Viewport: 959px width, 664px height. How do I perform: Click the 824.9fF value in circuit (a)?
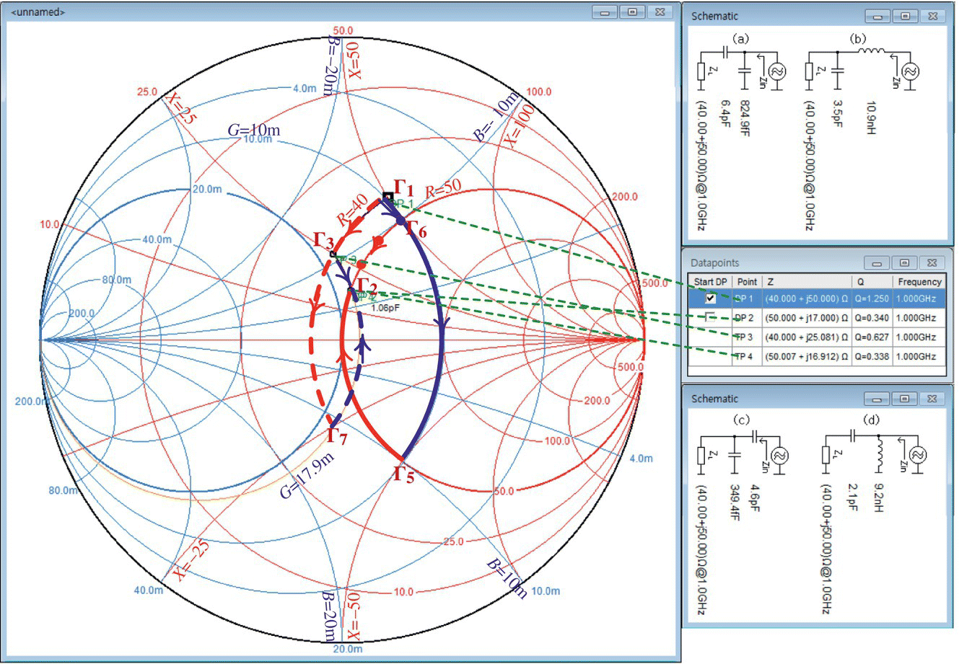745,119
